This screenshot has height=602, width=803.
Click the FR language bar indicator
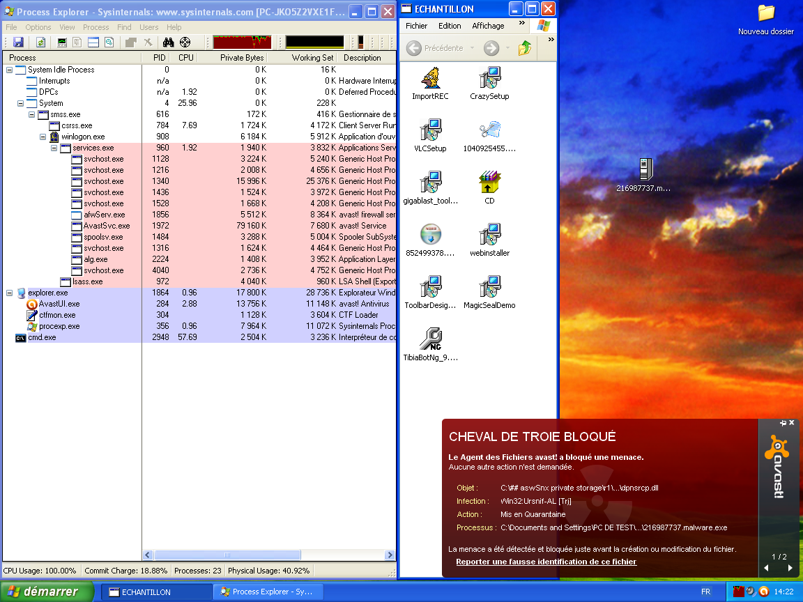click(x=705, y=592)
